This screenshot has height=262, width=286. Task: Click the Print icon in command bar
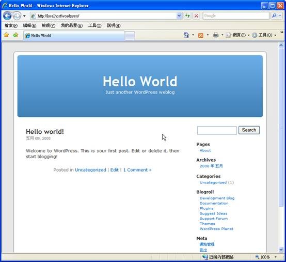click(x=216, y=35)
